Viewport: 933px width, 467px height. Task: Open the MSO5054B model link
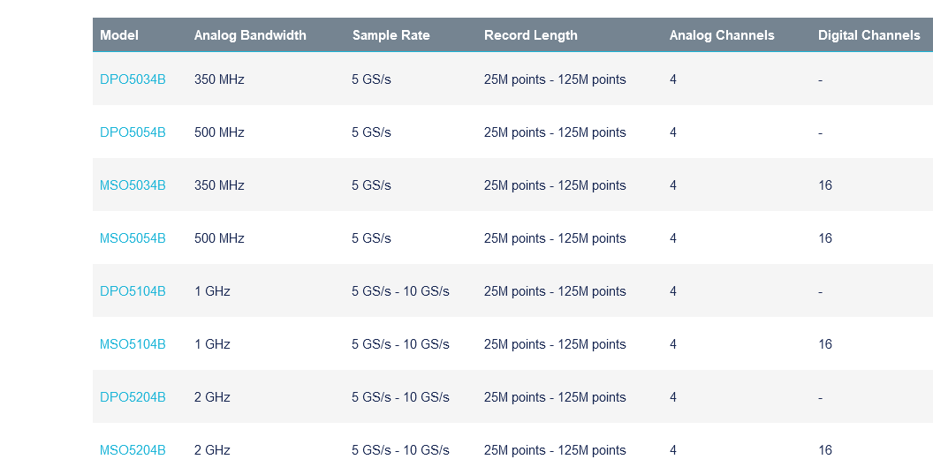tap(133, 238)
